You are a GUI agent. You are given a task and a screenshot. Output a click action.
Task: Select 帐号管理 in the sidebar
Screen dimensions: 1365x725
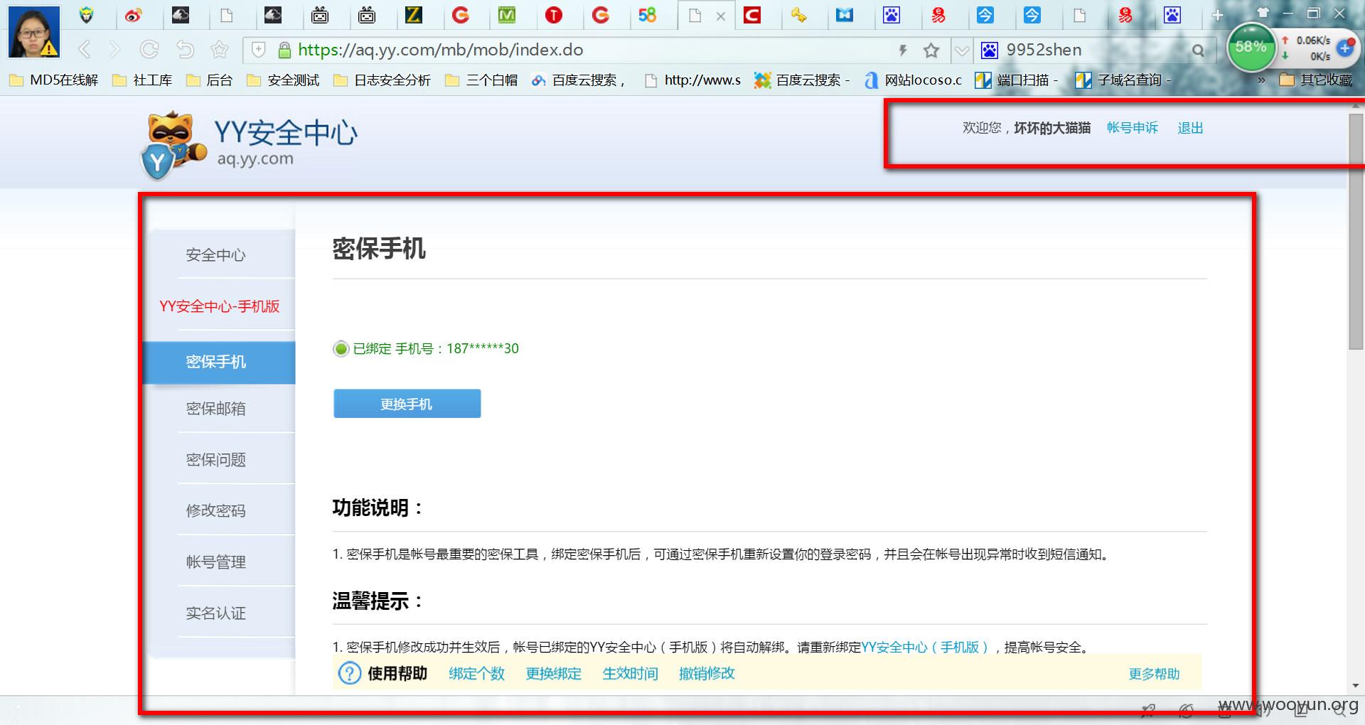coord(216,562)
